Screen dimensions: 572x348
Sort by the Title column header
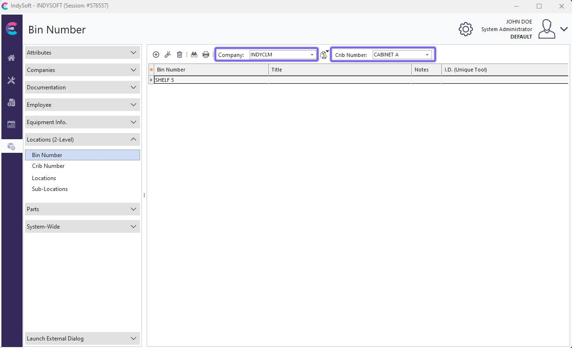click(x=339, y=70)
